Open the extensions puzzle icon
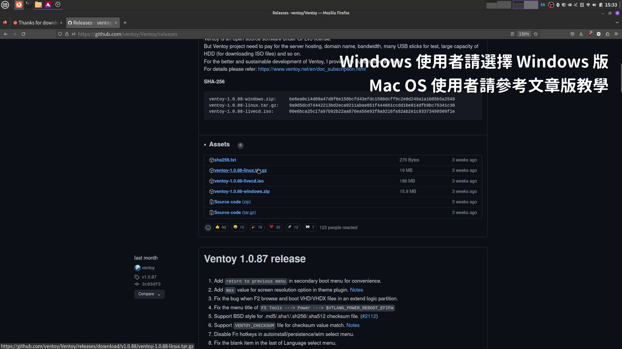The height and width of the screenshot is (349, 622). (x=607, y=34)
